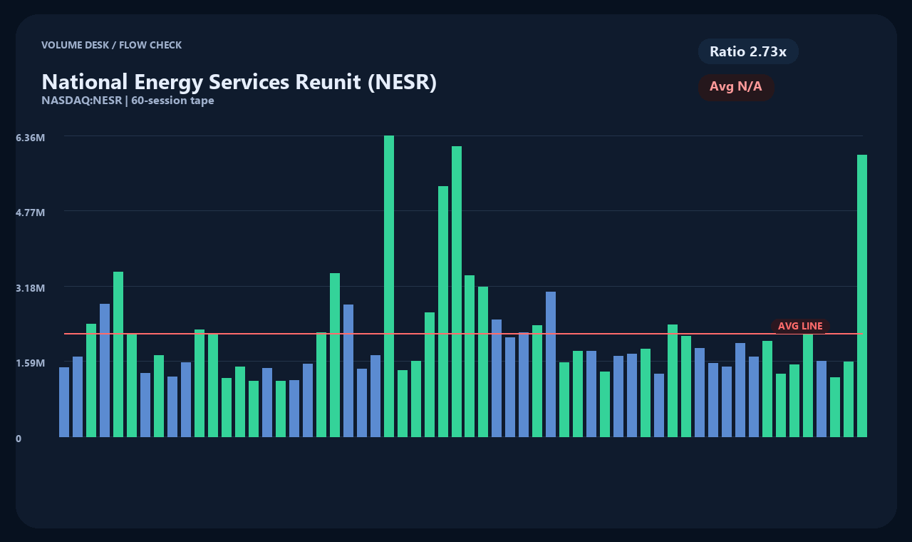Click the National Energy Services Reunit (NESR) title
912x542 pixels.
(x=239, y=81)
